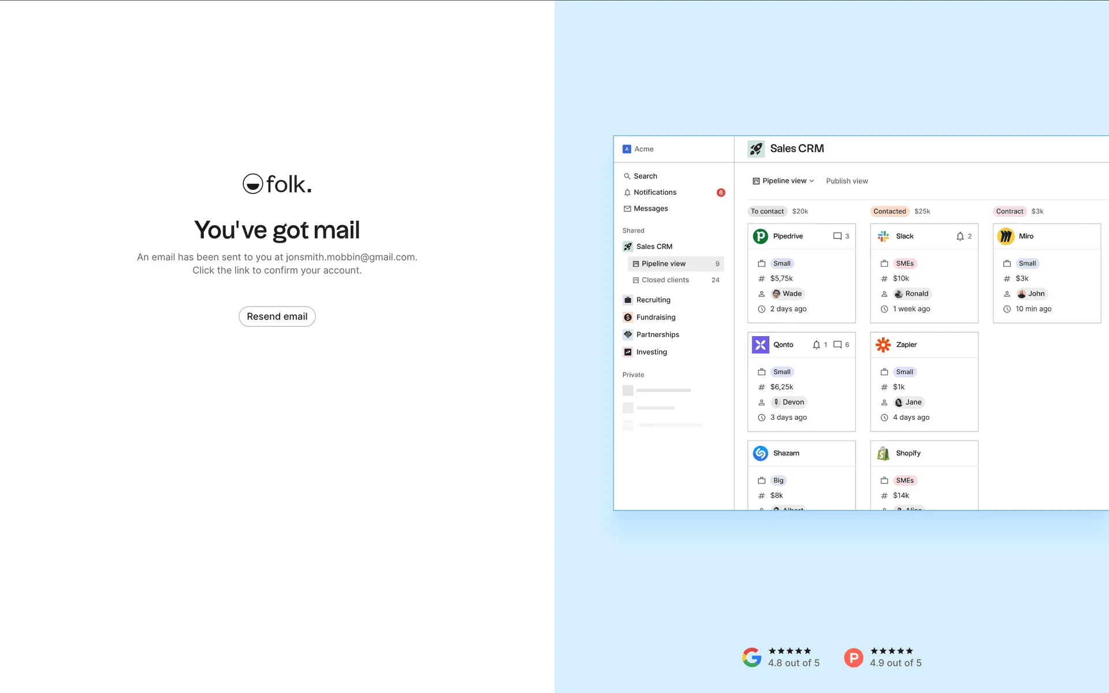This screenshot has width=1109, height=693.
Task: Open the Partnerships group icon
Action: click(x=628, y=334)
